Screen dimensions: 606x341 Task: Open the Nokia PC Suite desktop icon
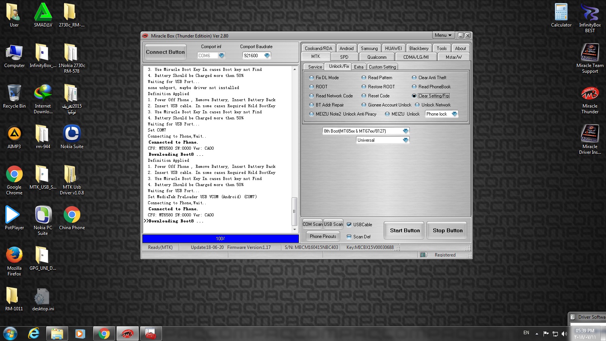point(43,221)
